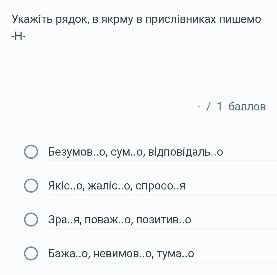The image size is (277, 275).
Task: Click the word тума..о
Action: tap(175, 254)
